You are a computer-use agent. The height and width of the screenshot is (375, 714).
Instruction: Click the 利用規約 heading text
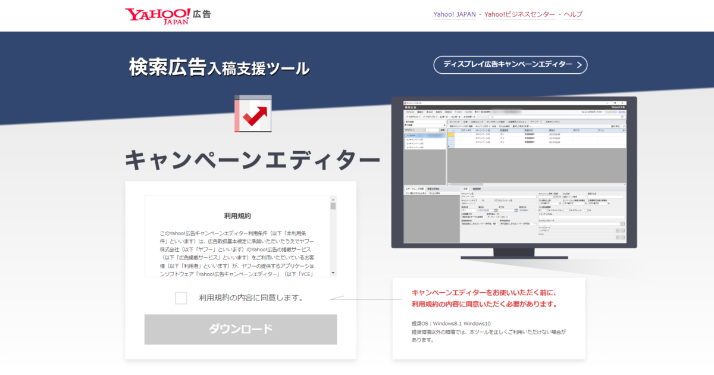[237, 216]
